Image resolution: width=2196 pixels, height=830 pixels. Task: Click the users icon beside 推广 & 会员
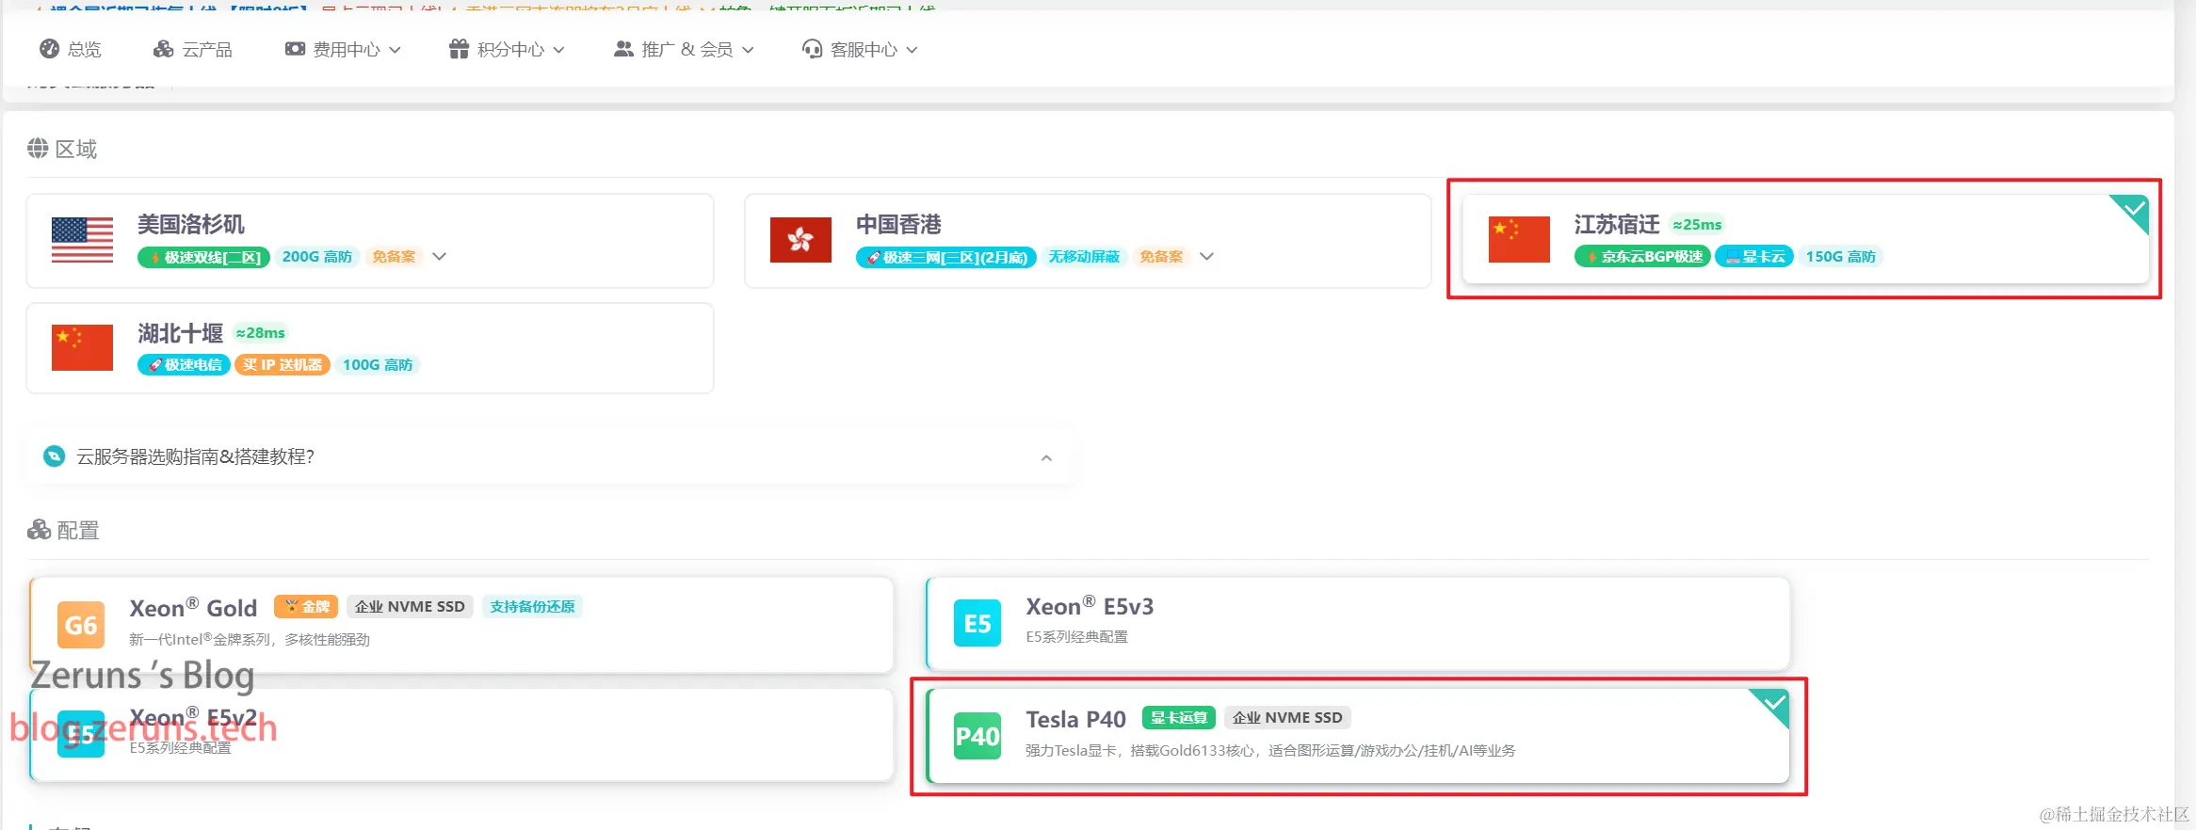click(623, 49)
